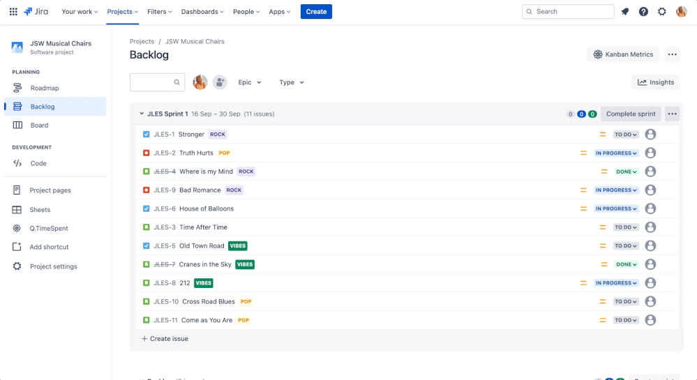Image resolution: width=697 pixels, height=380 pixels.
Task: Click the POP epic tag on JLES-10
Action: [x=246, y=301]
